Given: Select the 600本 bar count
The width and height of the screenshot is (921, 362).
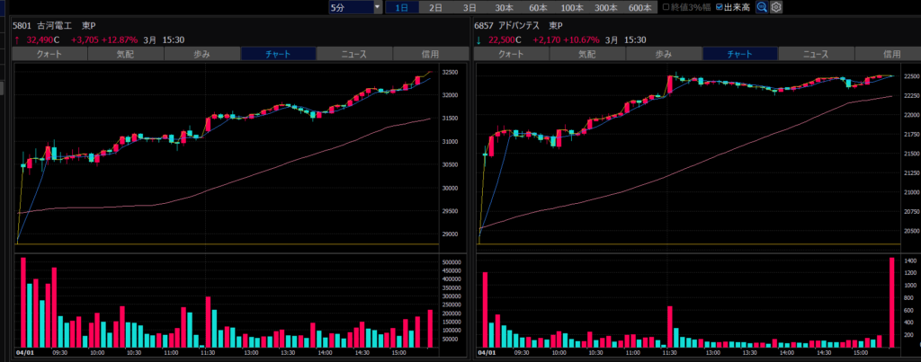Looking at the screenshot, I should point(639,7).
